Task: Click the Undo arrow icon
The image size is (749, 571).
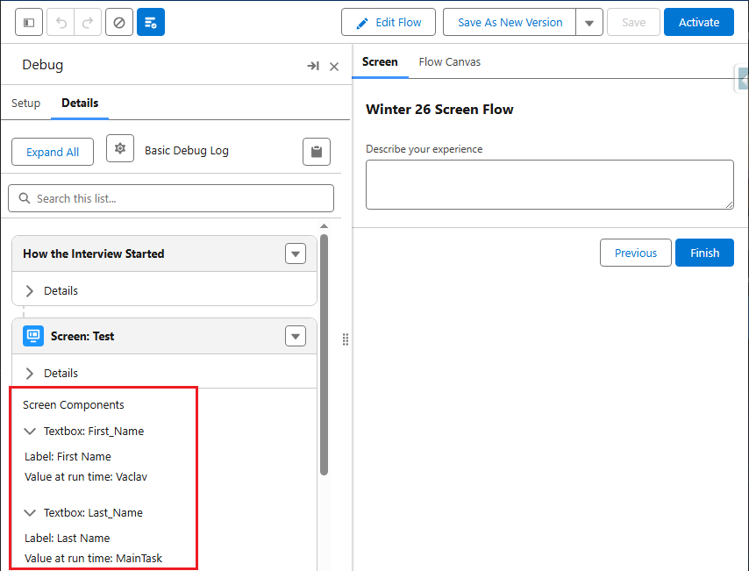Action: (61, 23)
